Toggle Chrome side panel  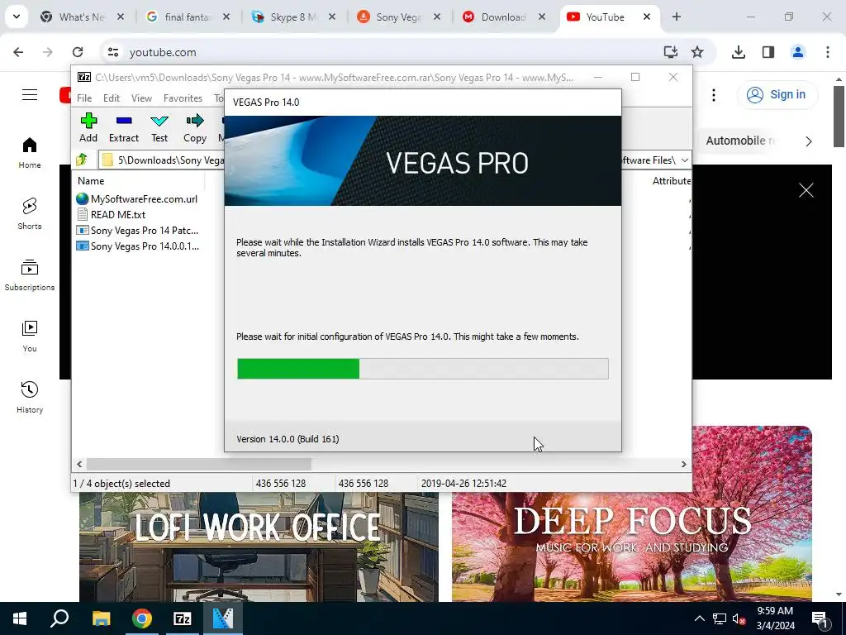click(x=768, y=52)
